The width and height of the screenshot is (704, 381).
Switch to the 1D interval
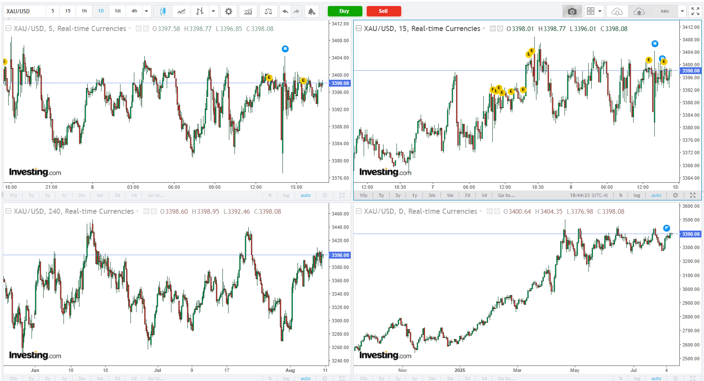tap(101, 11)
